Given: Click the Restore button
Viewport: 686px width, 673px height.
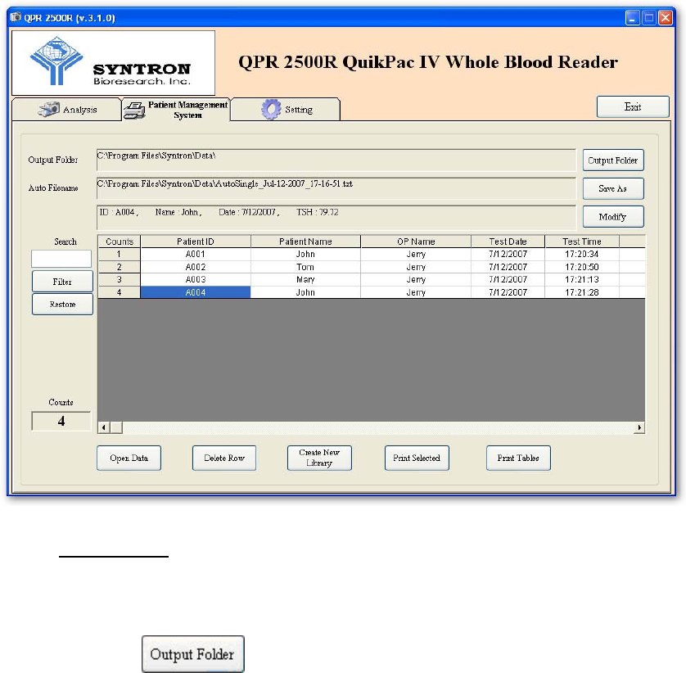Looking at the screenshot, I should (x=62, y=304).
